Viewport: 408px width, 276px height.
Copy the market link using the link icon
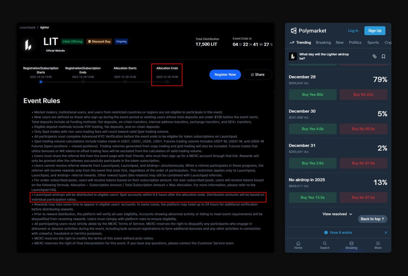pos(375,56)
